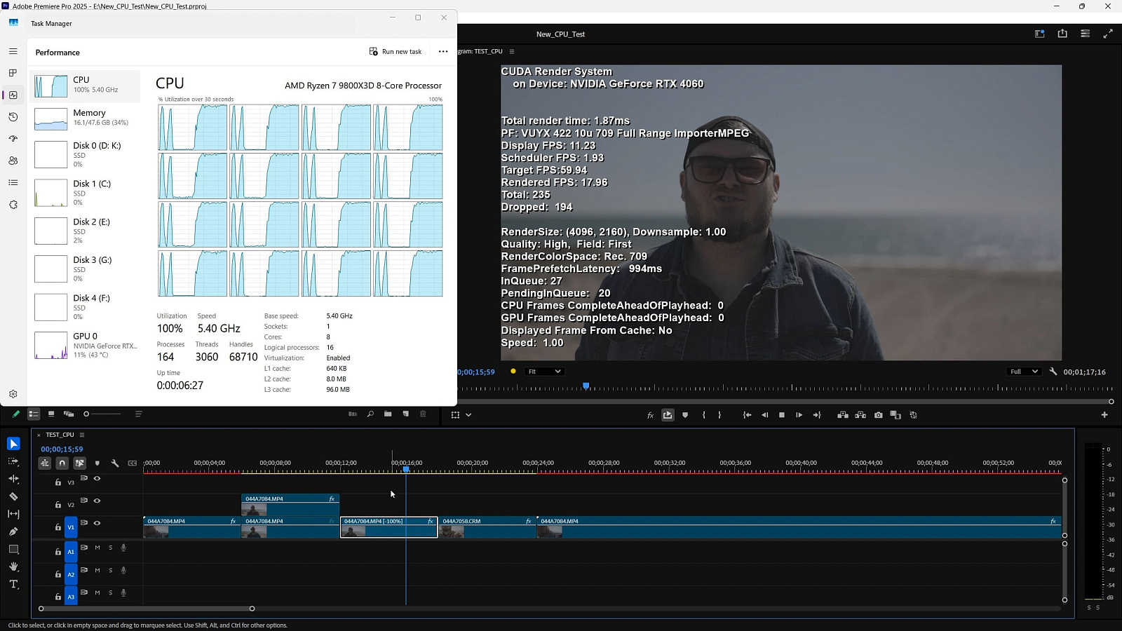
Task: Toggle fullscreen video output icon
Action: pyautogui.click(x=1108, y=34)
